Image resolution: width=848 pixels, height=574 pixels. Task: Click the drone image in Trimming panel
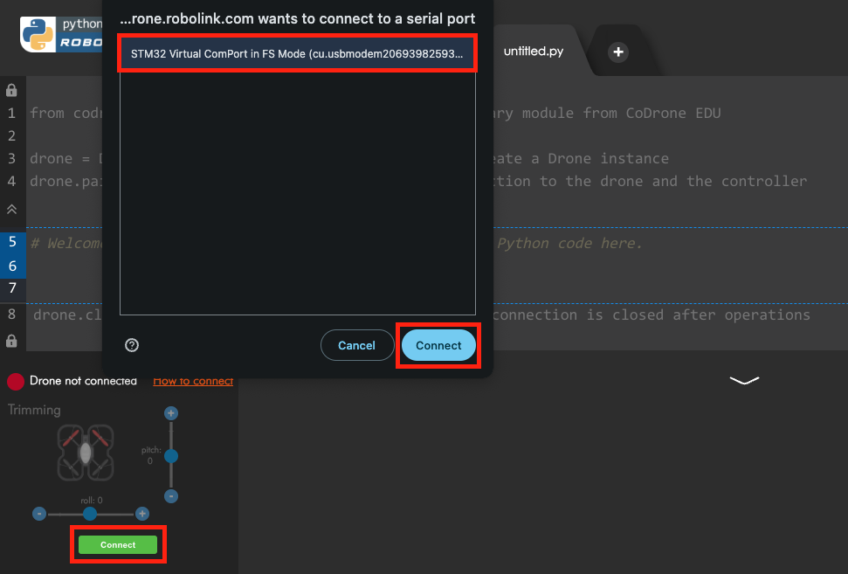[x=86, y=452]
